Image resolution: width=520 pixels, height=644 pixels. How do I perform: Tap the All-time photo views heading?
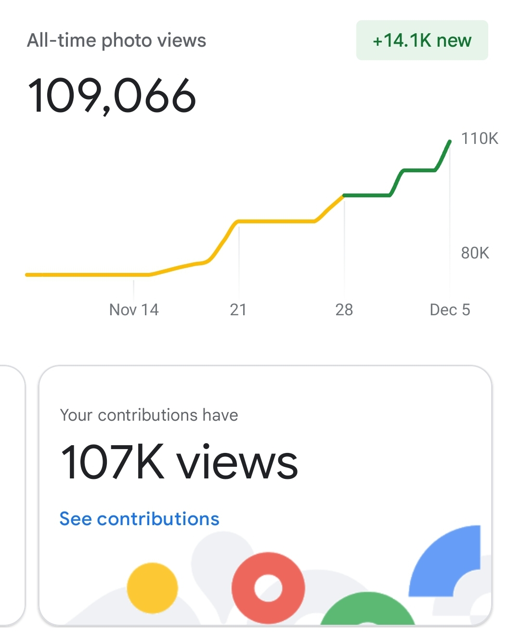117,40
